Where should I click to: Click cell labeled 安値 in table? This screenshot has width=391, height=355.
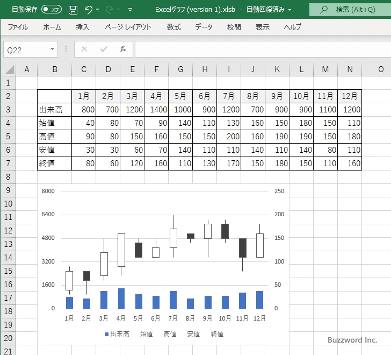[55, 150]
